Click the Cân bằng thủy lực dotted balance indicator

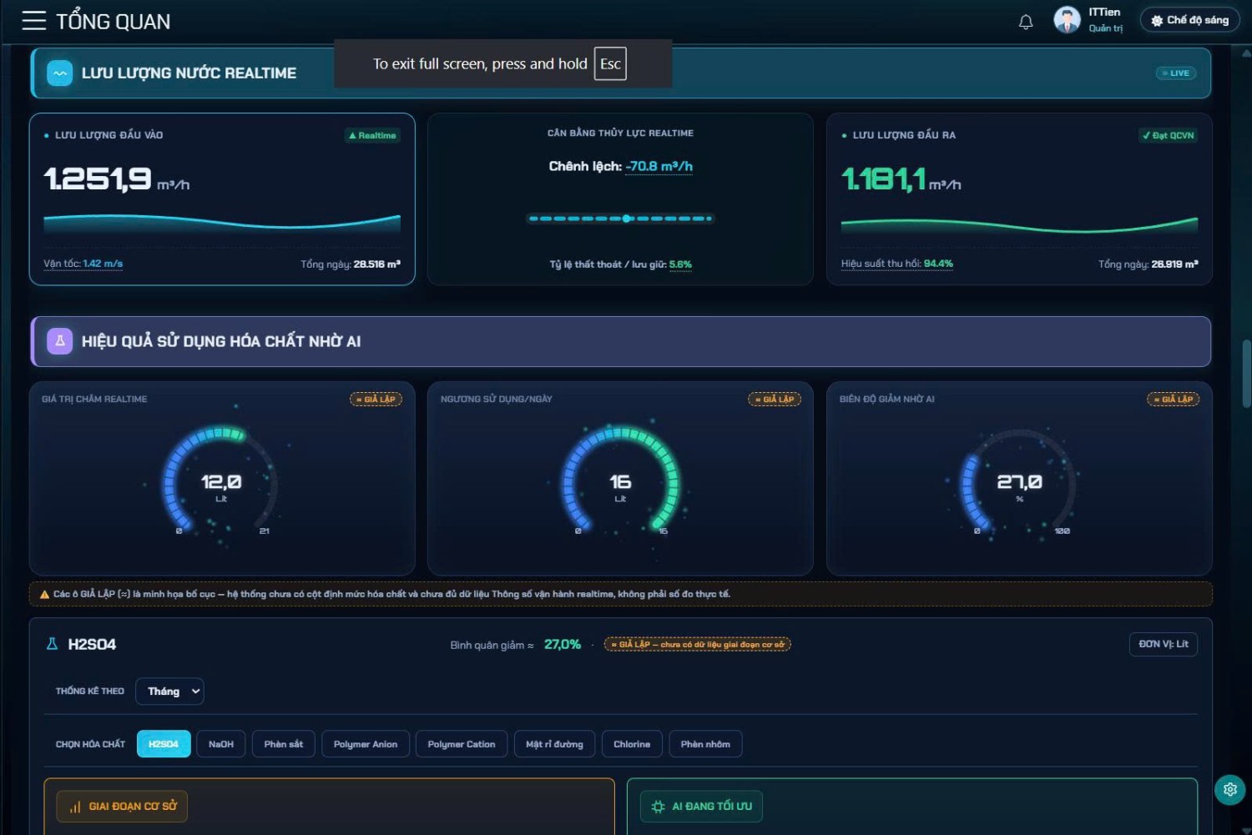(620, 219)
